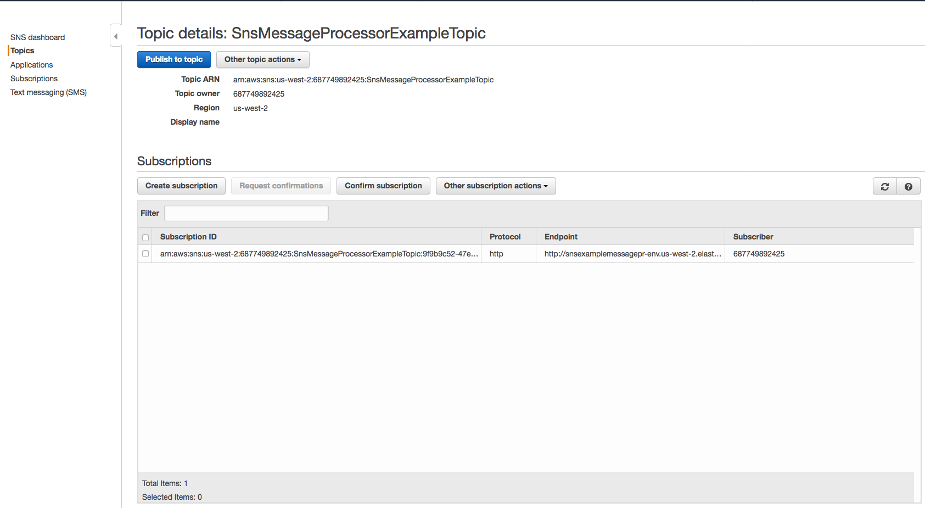Click Topic owner value 687749892425

coord(259,94)
